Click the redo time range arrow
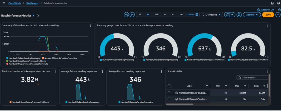 (132, 15)
